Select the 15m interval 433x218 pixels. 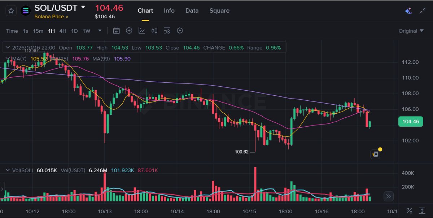coord(38,31)
